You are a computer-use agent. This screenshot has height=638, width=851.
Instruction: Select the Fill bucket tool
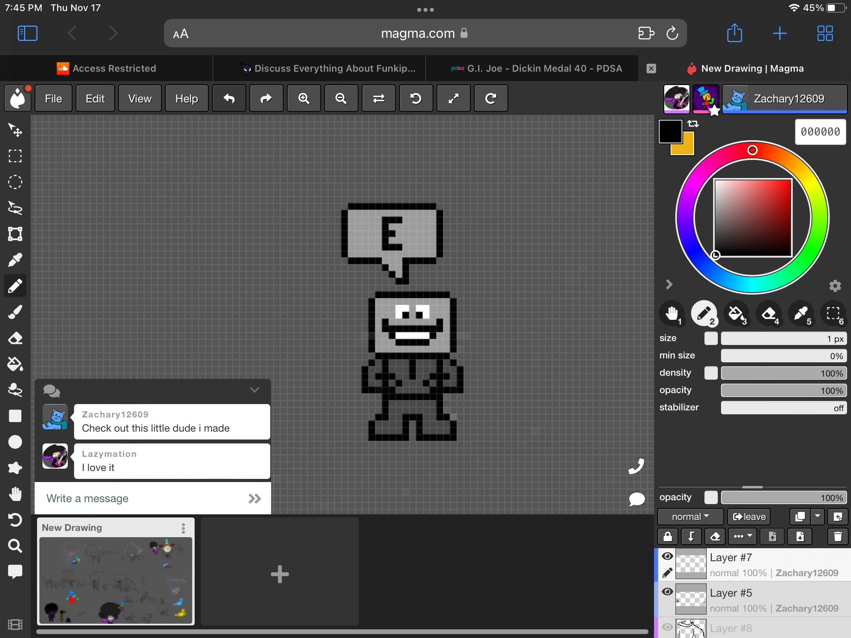(x=15, y=364)
